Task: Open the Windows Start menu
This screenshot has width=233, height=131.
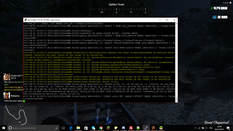Action: pyautogui.click(x=4, y=128)
